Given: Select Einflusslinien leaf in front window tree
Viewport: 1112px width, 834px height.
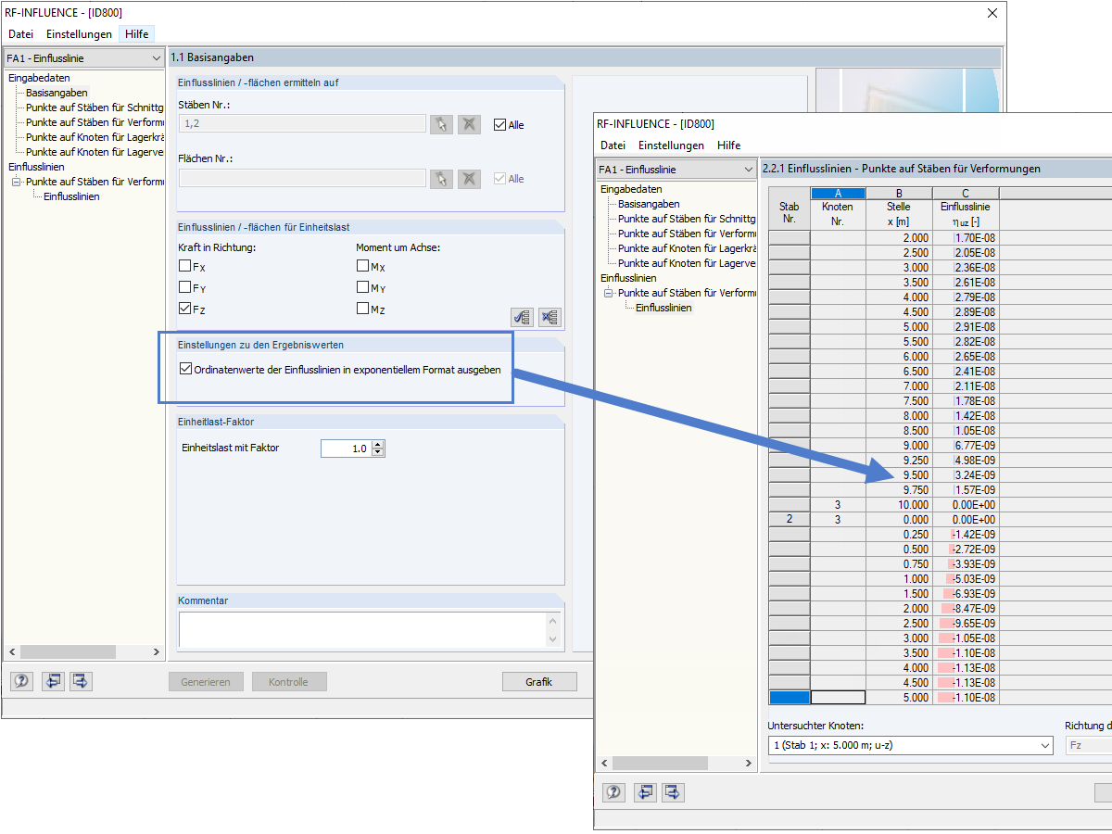Looking at the screenshot, I should coord(663,308).
